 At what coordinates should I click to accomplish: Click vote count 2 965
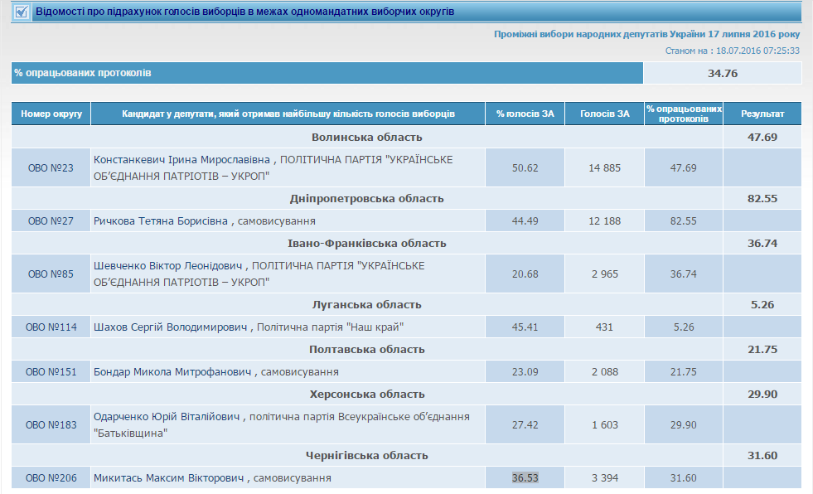[604, 274]
